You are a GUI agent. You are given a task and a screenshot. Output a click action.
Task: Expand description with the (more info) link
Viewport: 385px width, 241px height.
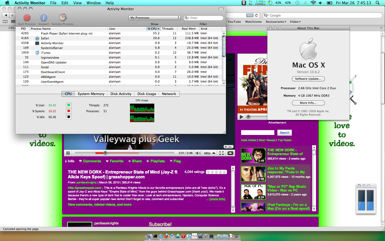(217, 199)
